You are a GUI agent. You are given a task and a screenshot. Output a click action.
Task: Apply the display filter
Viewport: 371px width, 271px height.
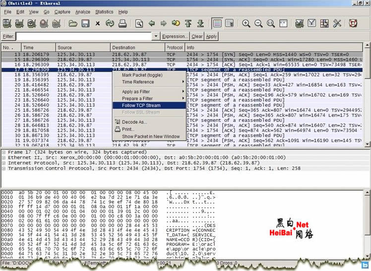tap(211, 36)
